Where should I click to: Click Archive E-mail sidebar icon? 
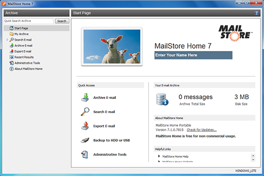pyautogui.click(x=12, y=46)
